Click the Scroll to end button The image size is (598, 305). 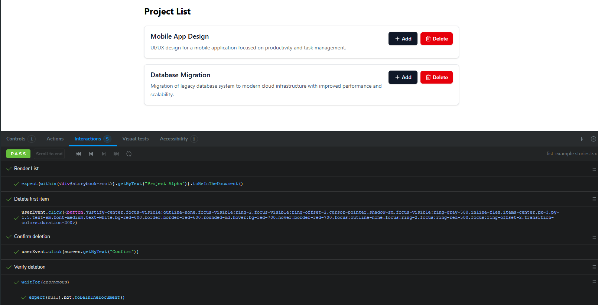(49, 154)
